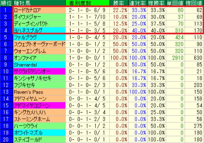The height and width of the screenshot is (143, 204).
Task: Click オンファイア 複回値 630
Action: tap(194, 58)
